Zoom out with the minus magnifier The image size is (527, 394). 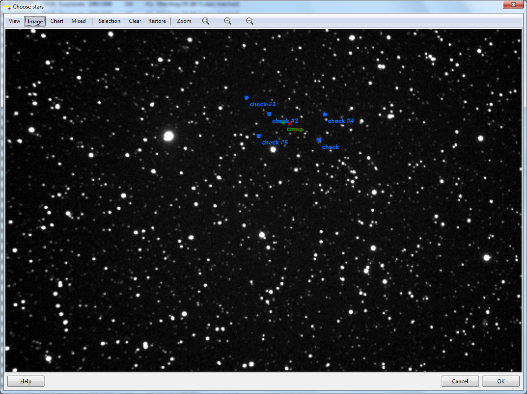tap(250, 21)
